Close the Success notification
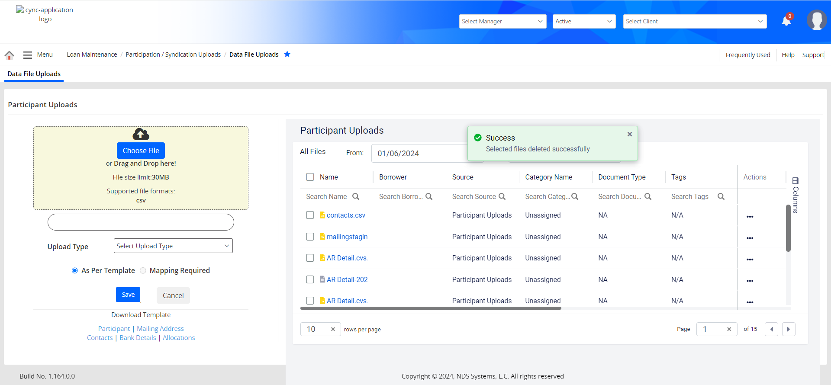The width and height of the screenshot is (831, 385). (630, 134)
